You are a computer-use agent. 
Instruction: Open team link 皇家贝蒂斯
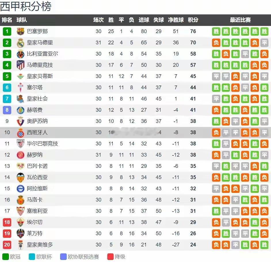point(40,76)
